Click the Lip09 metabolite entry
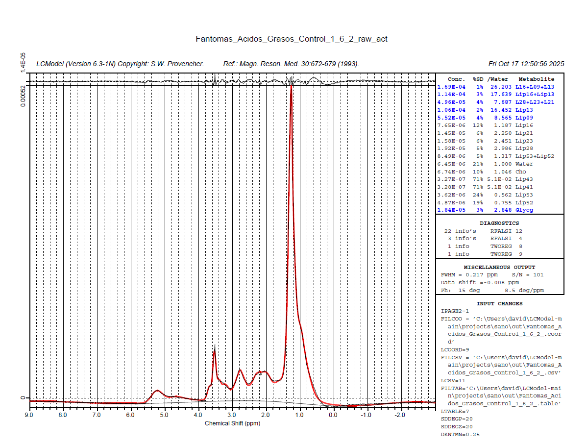587x444 pixels. [x=524, y=118]
